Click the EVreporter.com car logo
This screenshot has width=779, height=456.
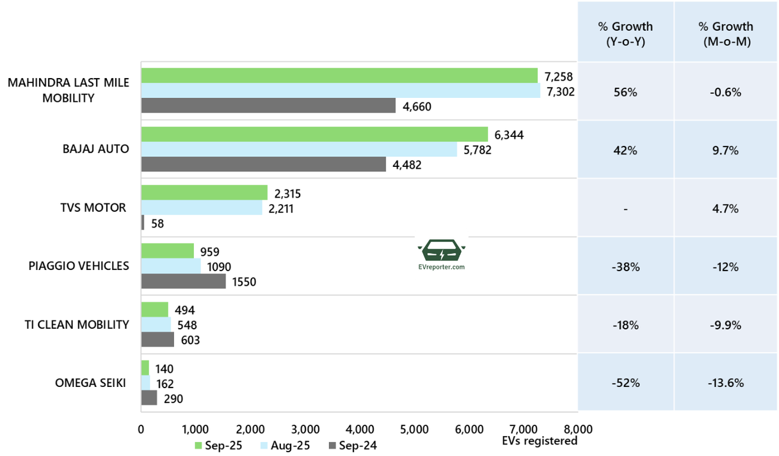[x=441, y=254]
